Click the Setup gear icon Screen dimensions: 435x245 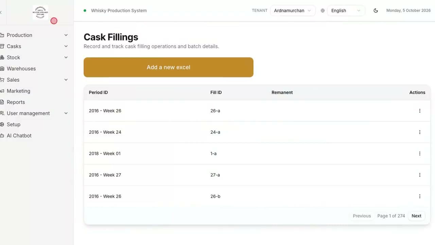coord(2,125)
